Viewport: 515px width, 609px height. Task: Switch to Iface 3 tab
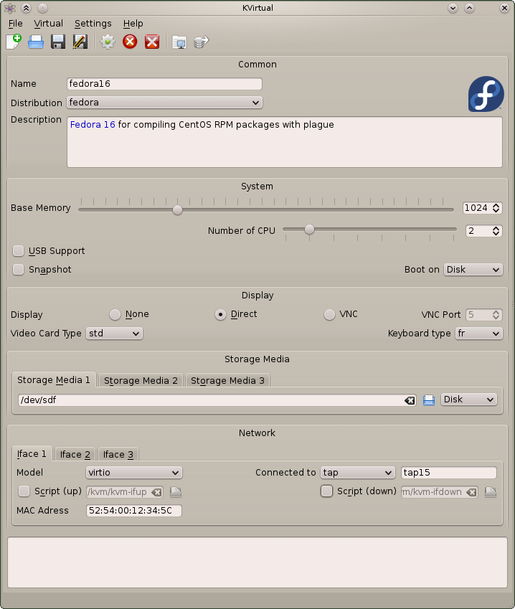pyautogui.click(x=118, y=455)
